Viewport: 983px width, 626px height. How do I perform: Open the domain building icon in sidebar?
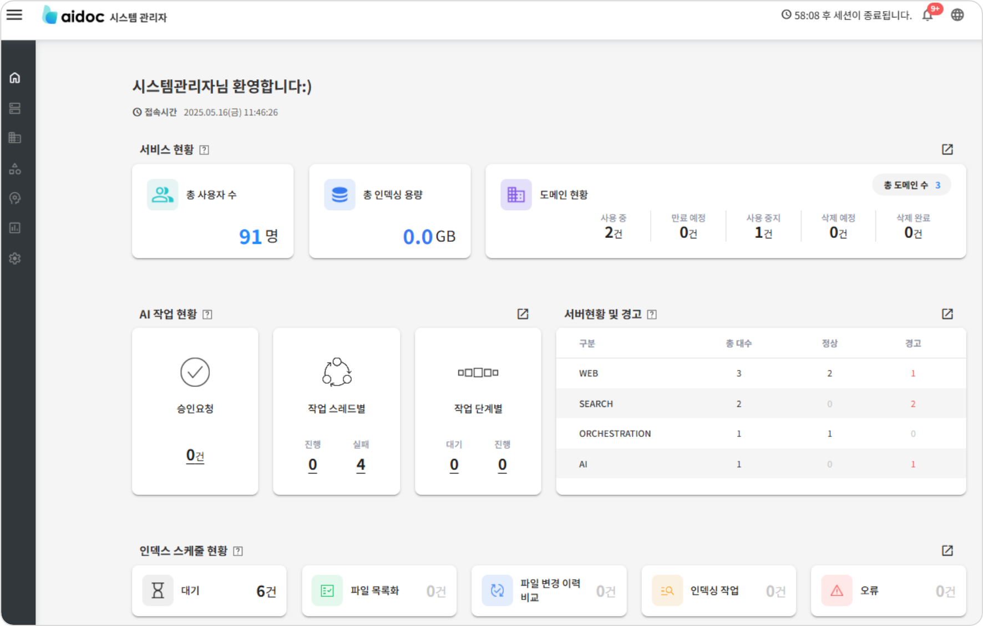(x=15, y=138)
